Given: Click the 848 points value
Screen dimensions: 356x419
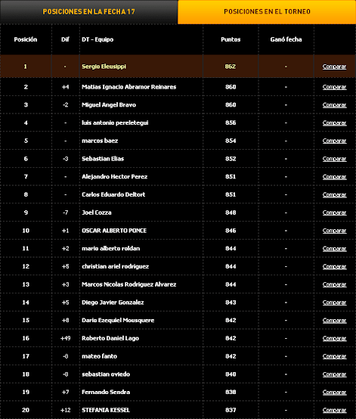Looking at the screenshot, I should (x=231, y=213).
